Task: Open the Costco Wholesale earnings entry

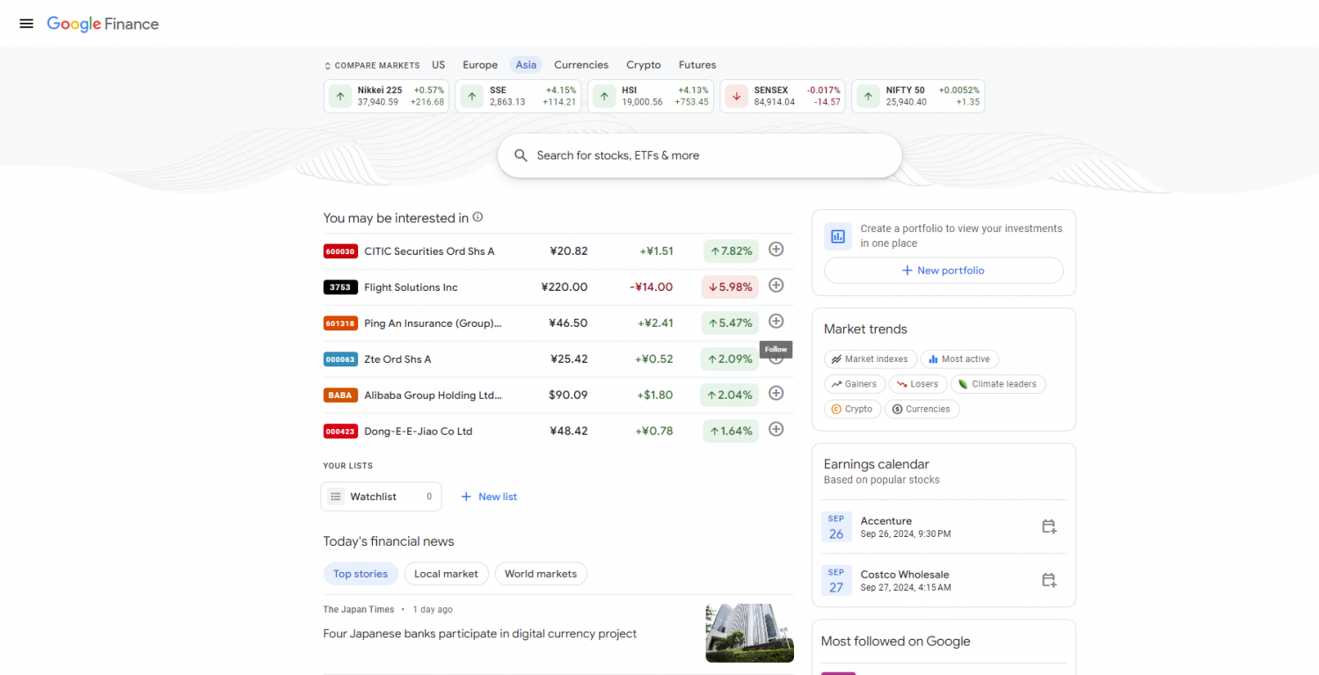Action: [x=944, y=580]
